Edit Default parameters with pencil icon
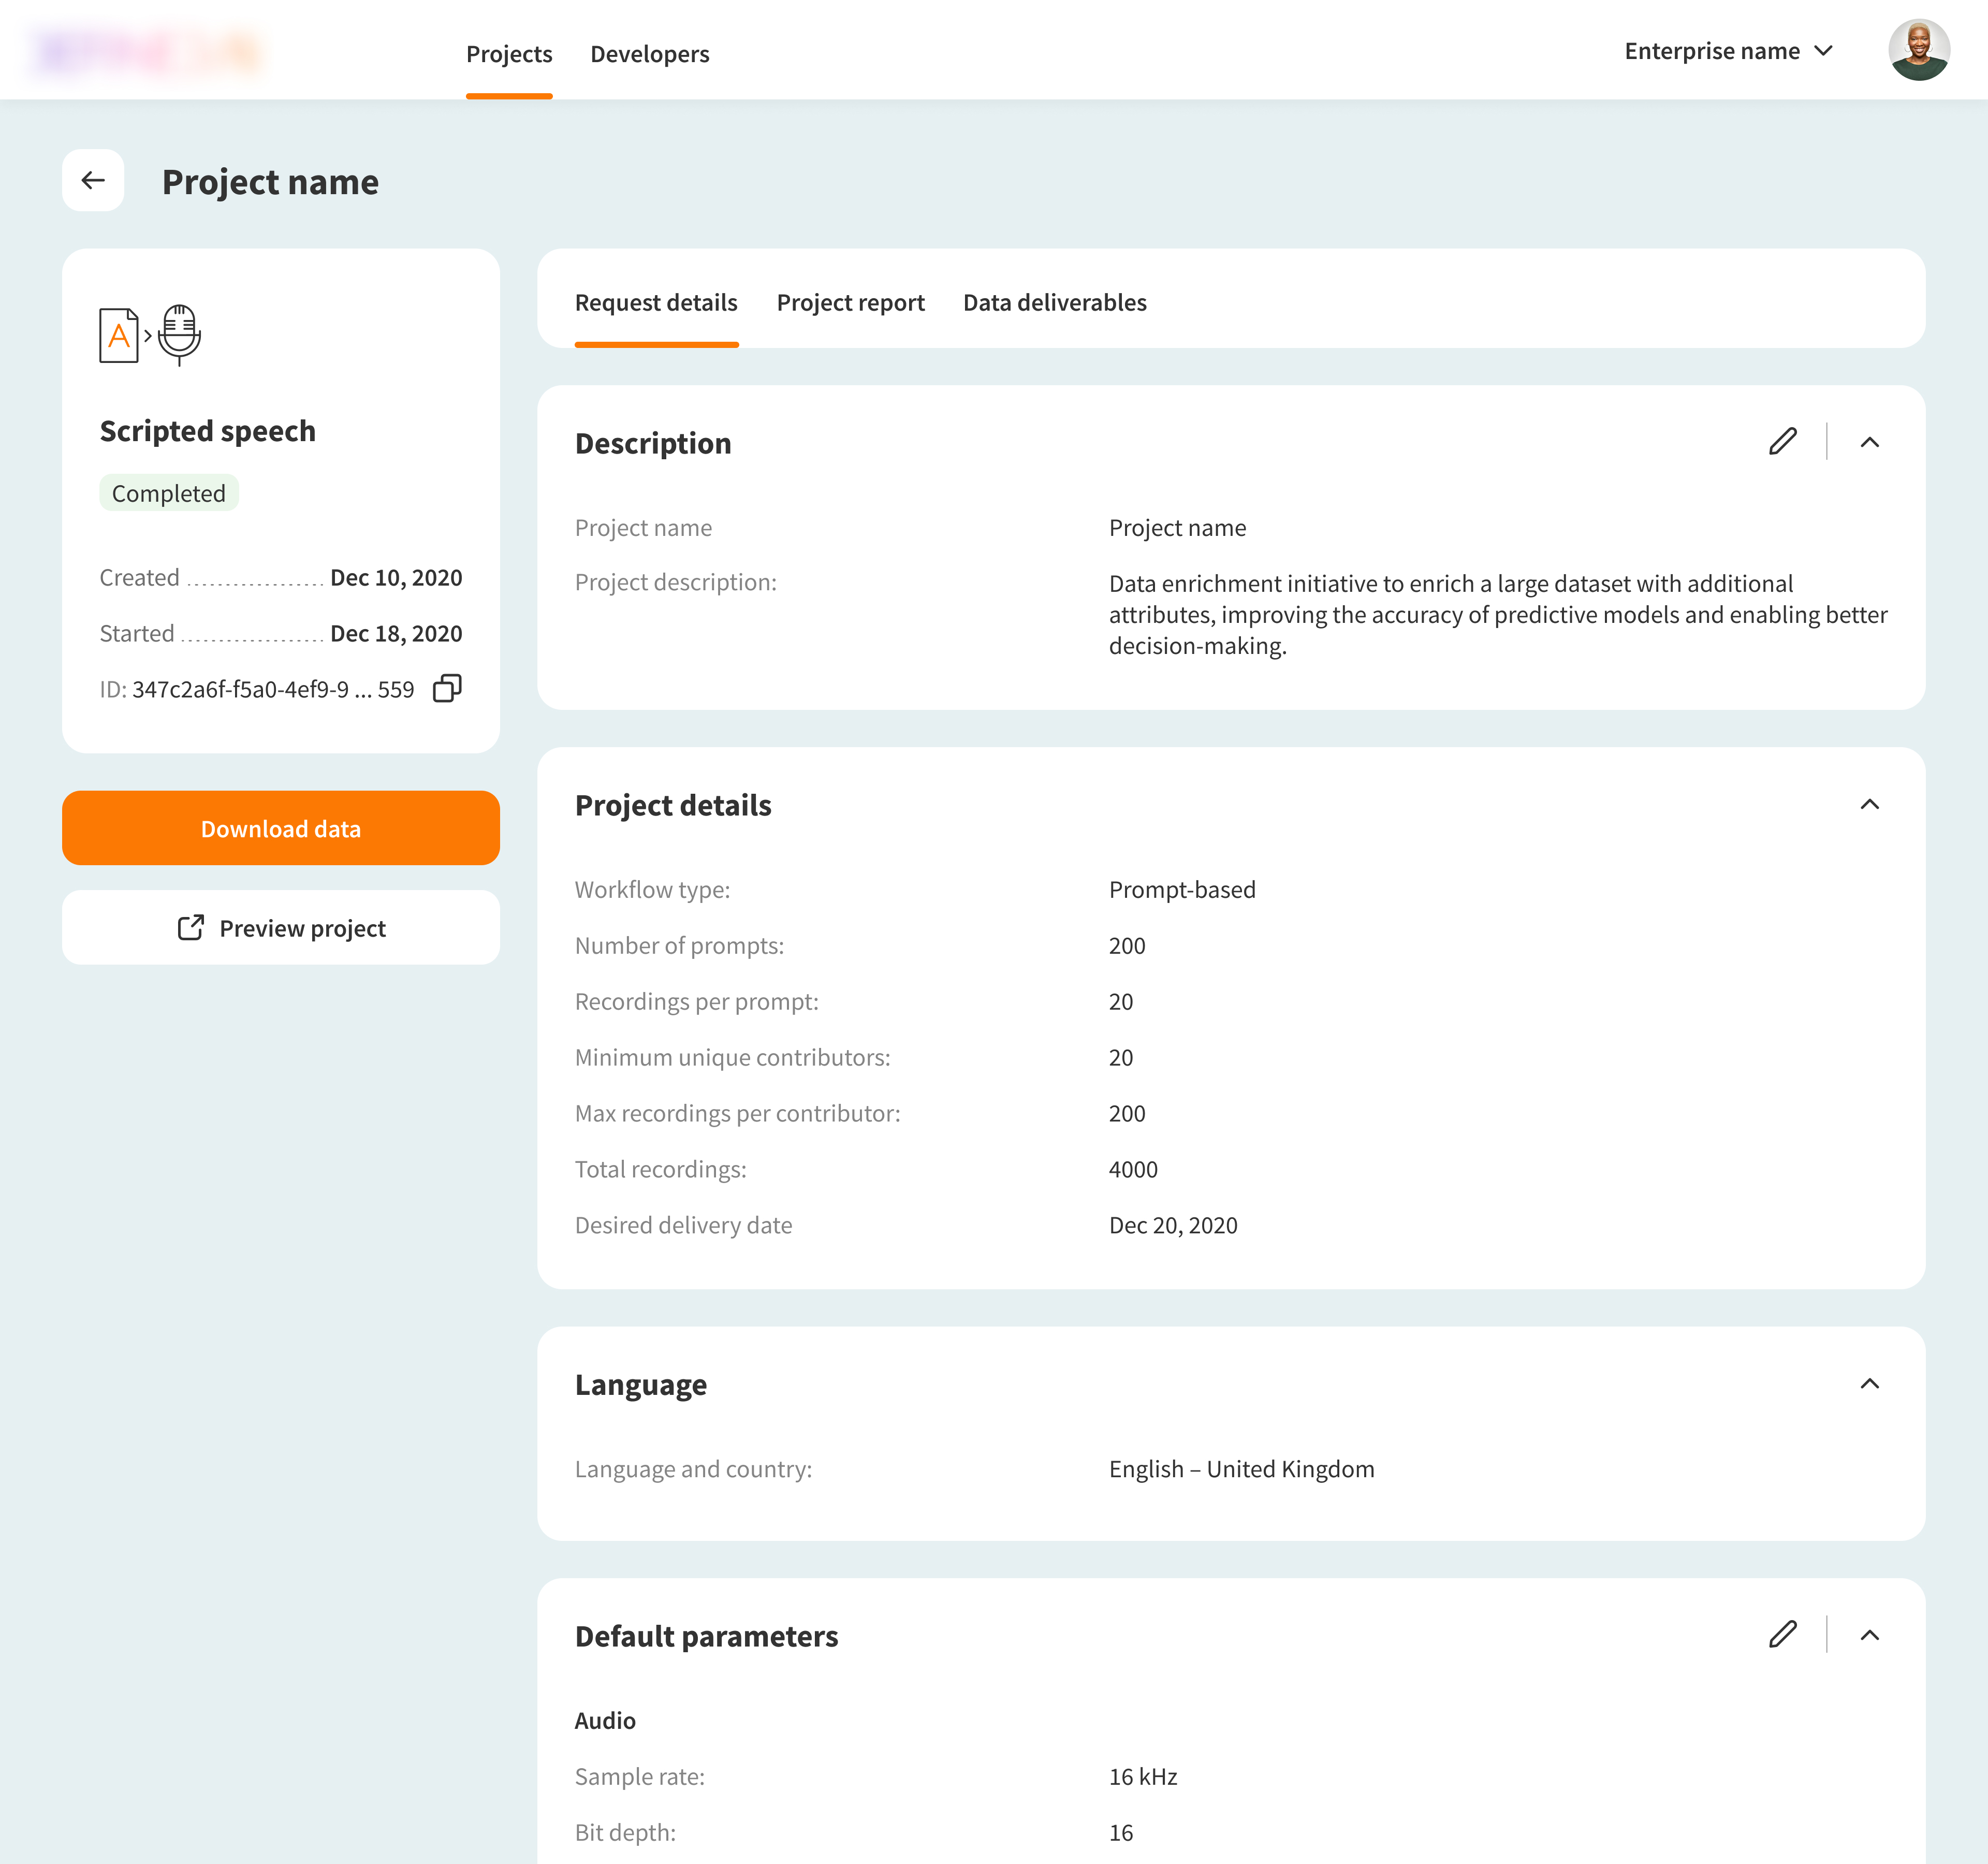This screenshot has height=1864, width=1988. click(1782, 1635)
